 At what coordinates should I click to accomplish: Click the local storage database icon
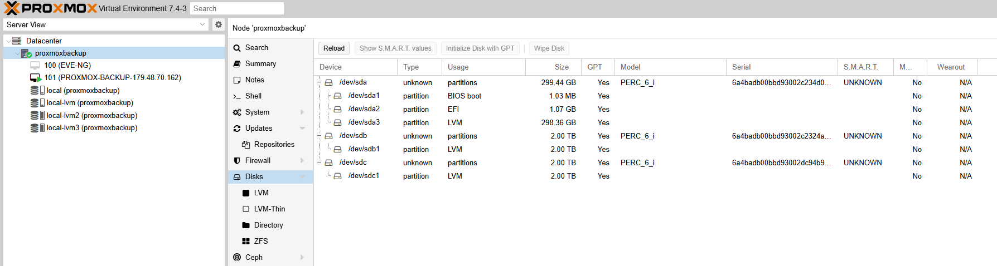pos(35,90)
